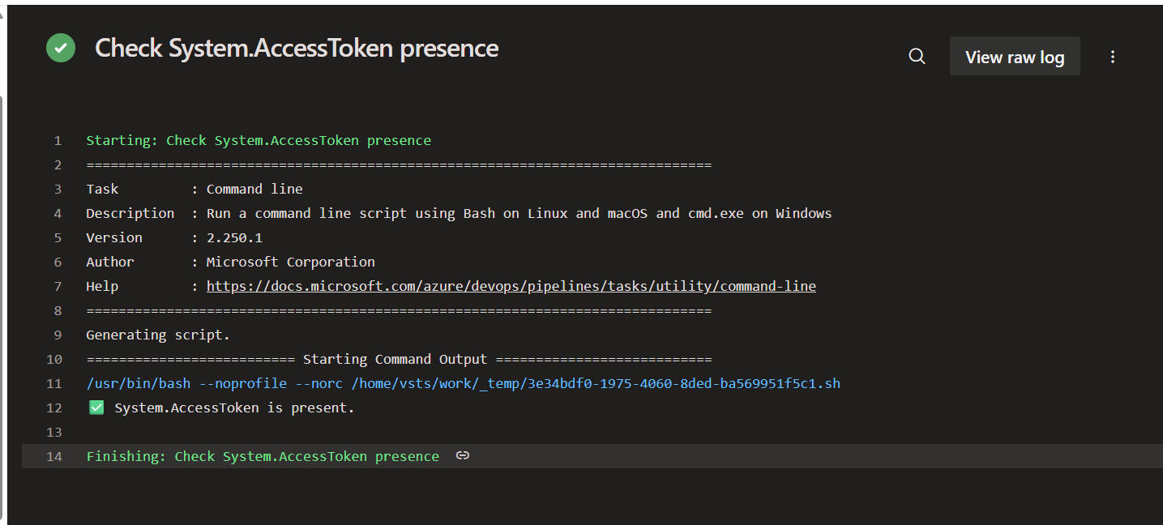
Task: Select the bash script path line 11
Action: click(463, 383)
